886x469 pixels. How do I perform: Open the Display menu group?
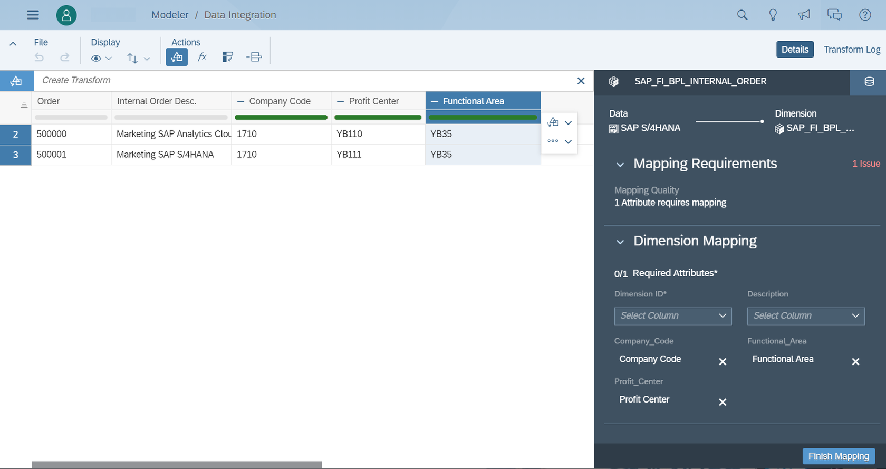pos(105,42)
